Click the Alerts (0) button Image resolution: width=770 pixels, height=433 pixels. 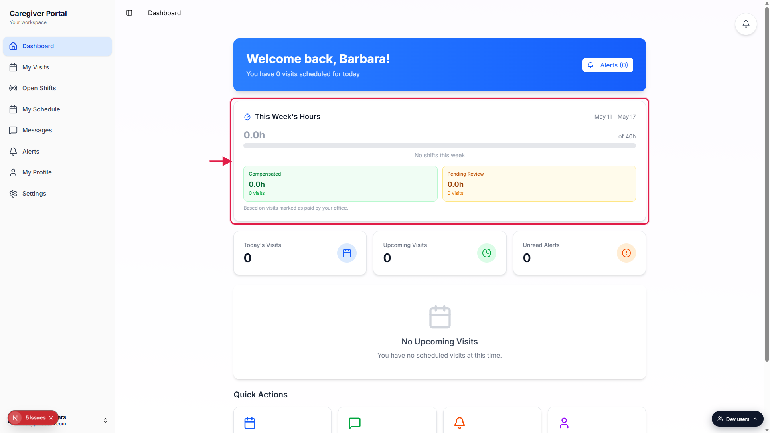(608, 65)
